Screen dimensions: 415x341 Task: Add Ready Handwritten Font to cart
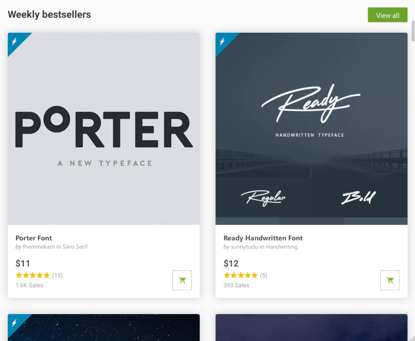[390, 280]
